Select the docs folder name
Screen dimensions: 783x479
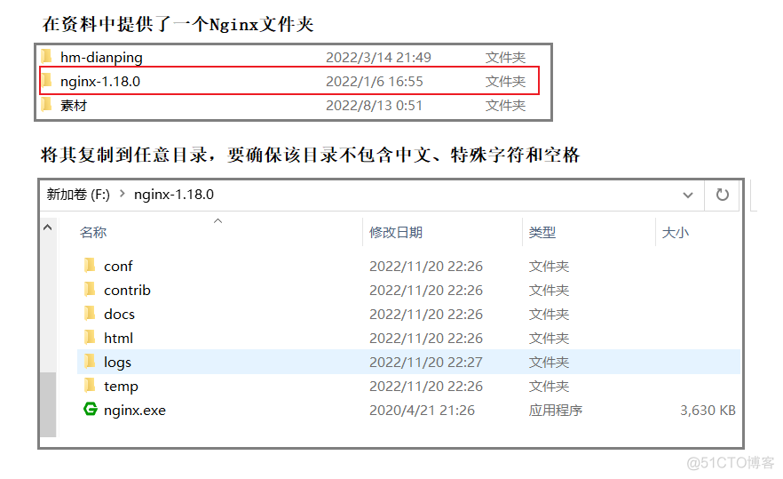pyautogui.click(x=119, y=314)
